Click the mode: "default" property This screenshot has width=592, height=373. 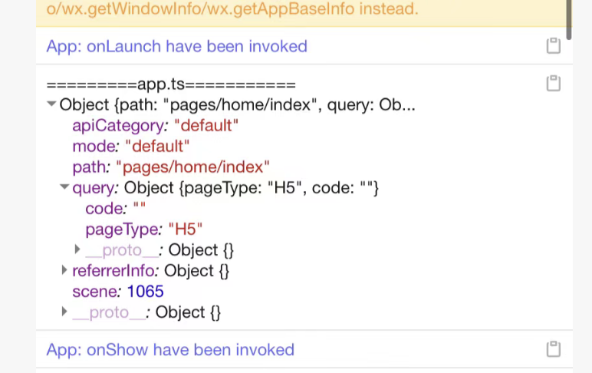coord(130,147)
